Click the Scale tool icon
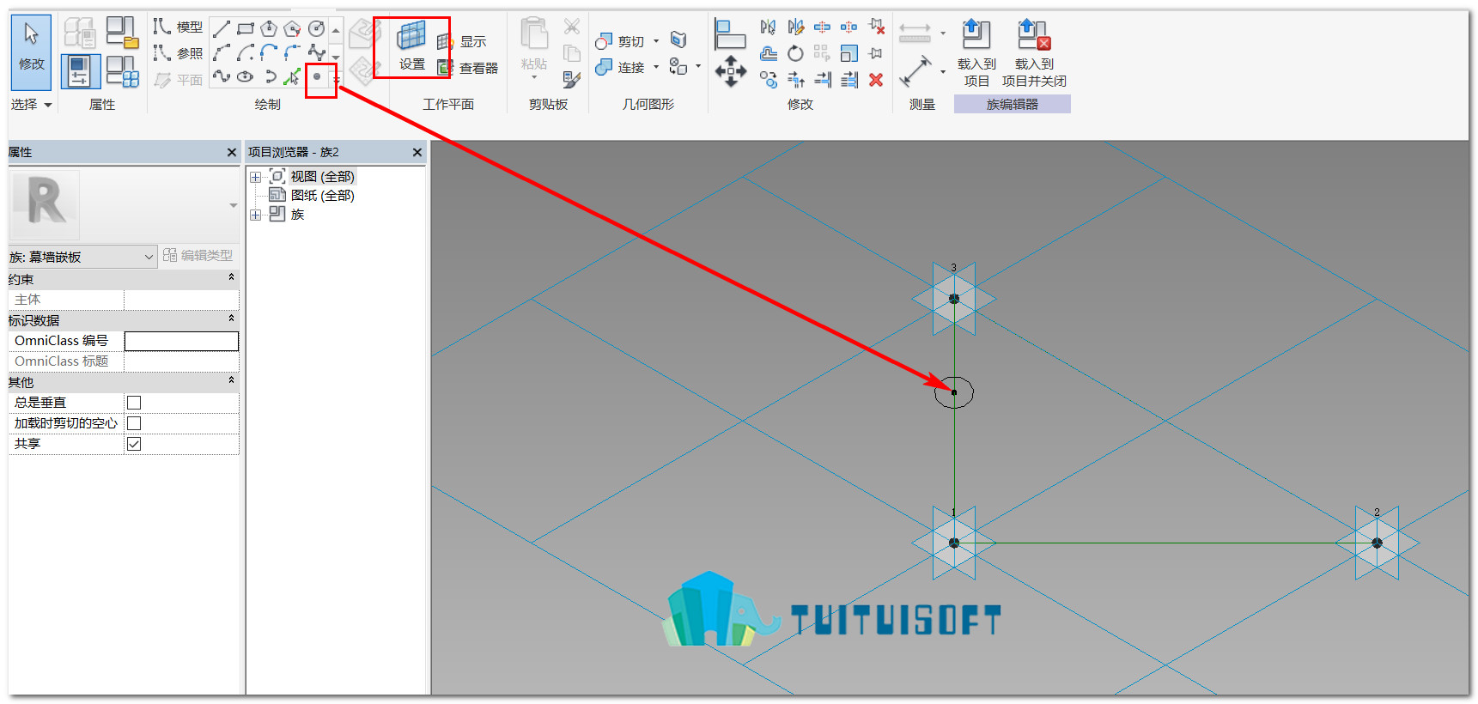The image size is (1478, 704). point(848,53)
